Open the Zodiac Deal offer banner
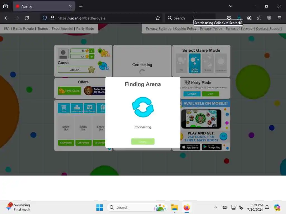 94,91
